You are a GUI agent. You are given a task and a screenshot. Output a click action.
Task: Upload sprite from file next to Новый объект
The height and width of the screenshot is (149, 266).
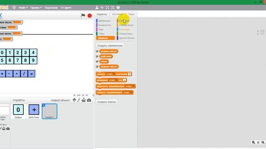click(84, 100)
